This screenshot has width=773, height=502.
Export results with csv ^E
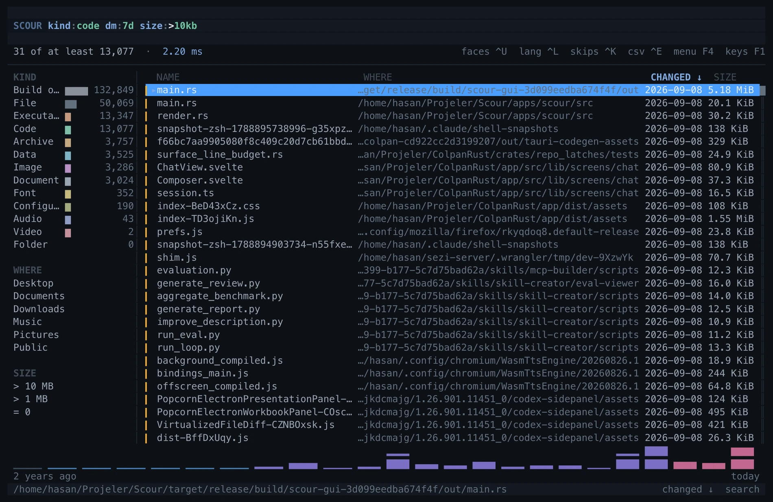[645, 52]
